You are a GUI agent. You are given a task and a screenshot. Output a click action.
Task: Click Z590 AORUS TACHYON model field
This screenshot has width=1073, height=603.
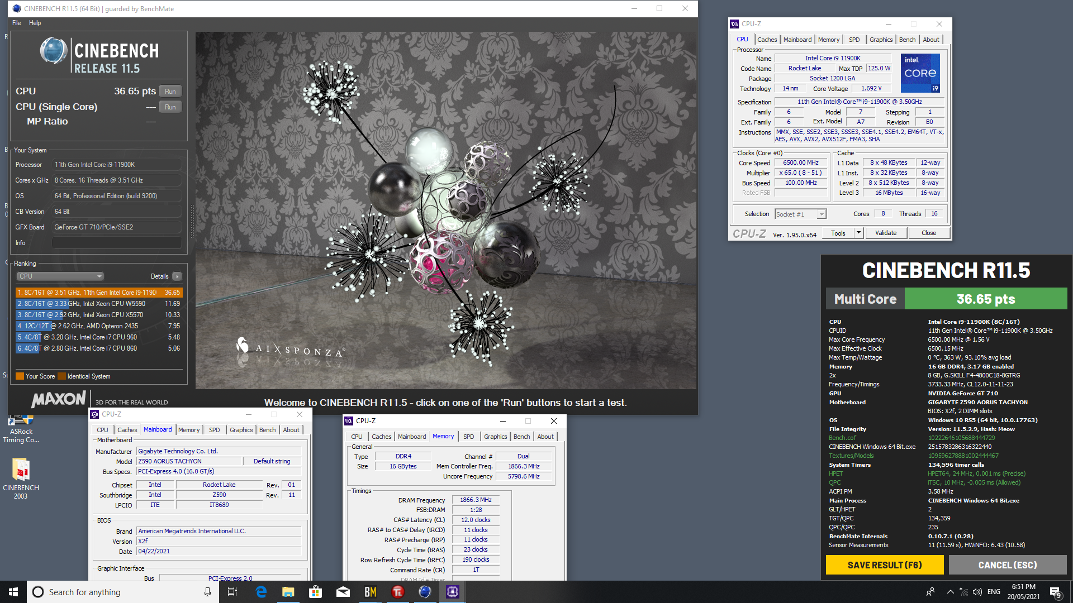point(189,461)
